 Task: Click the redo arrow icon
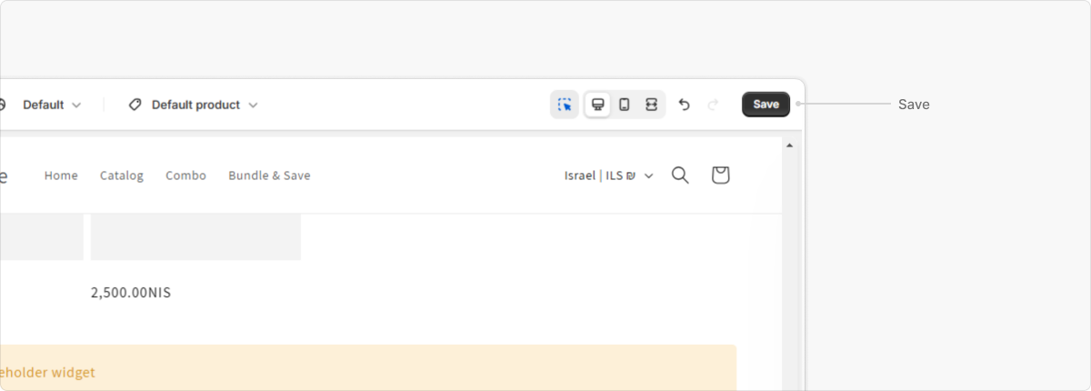coord(713,105)
